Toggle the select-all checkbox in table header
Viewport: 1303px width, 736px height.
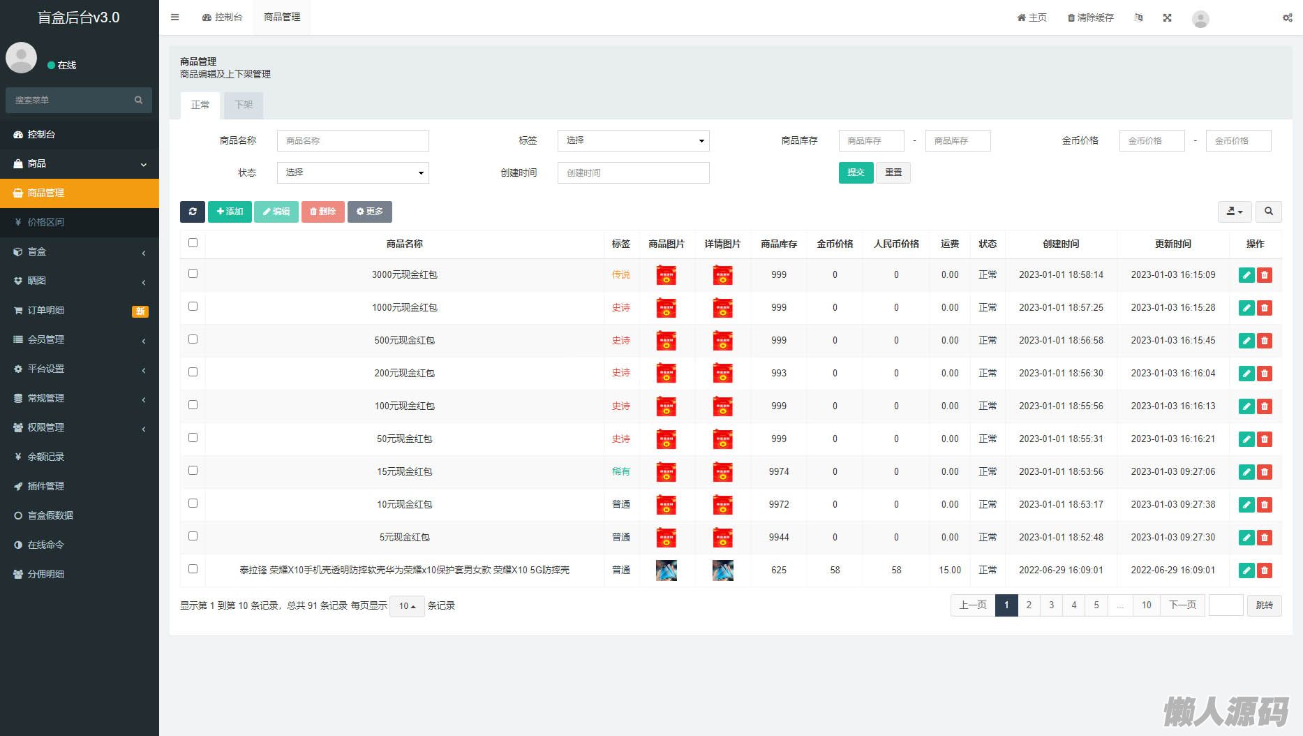point(193,243)
